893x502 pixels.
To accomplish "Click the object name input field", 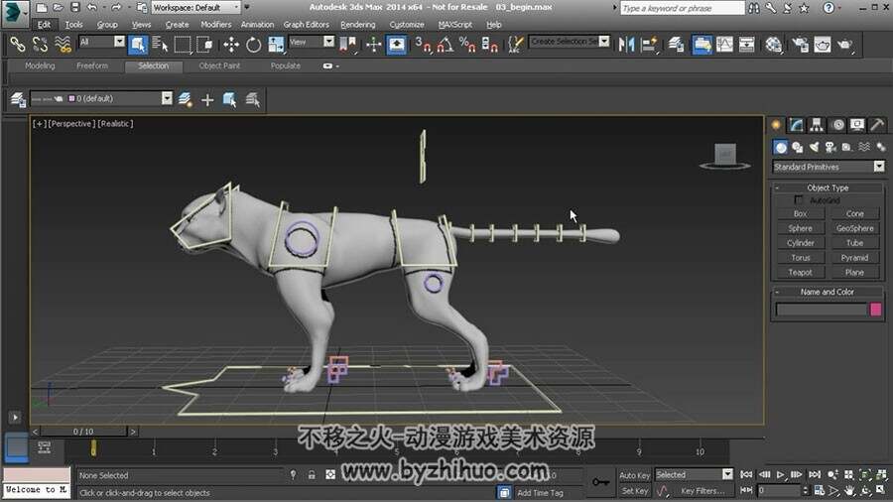I will pos(822,310).
